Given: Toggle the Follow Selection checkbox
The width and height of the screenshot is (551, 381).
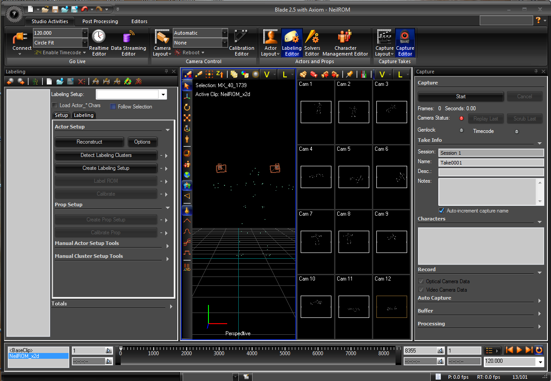Looking at the screenshot, I should [x=113, y=107].
